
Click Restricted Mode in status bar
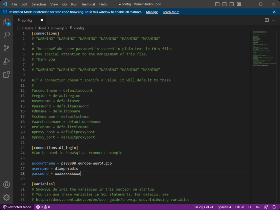pyautogui.click(x=17, y=207)
